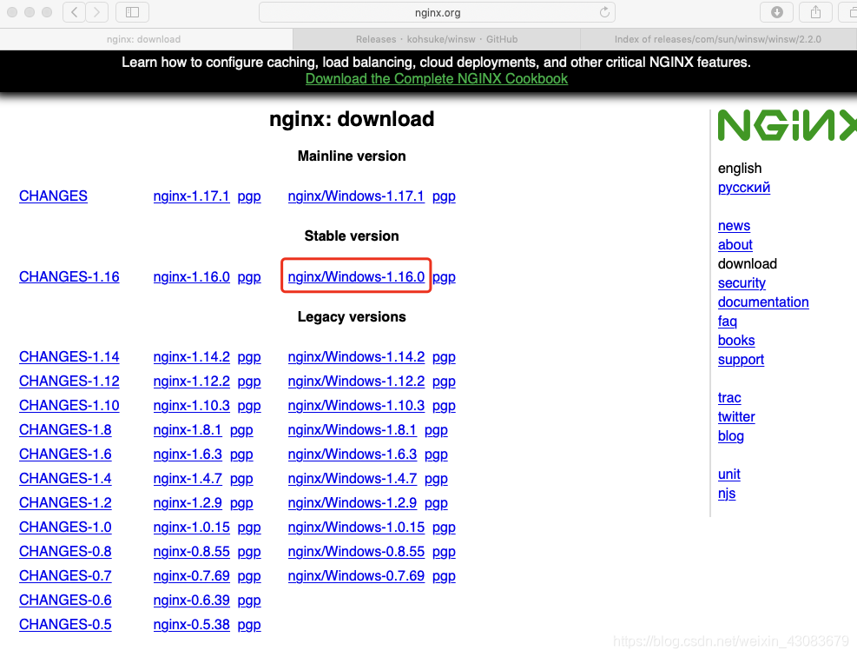Image resolution: width=857 pixels, height=657 pixels.
Task: Download nginx-1.16.0 source
Action: coord(191,277)
